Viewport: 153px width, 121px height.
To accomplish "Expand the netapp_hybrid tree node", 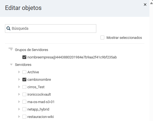I will (x=19, y=109).
